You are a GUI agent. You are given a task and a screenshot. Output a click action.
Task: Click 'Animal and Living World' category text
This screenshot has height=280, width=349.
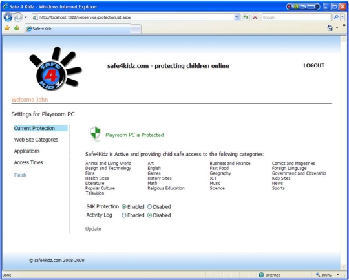(x=108, y=163)
